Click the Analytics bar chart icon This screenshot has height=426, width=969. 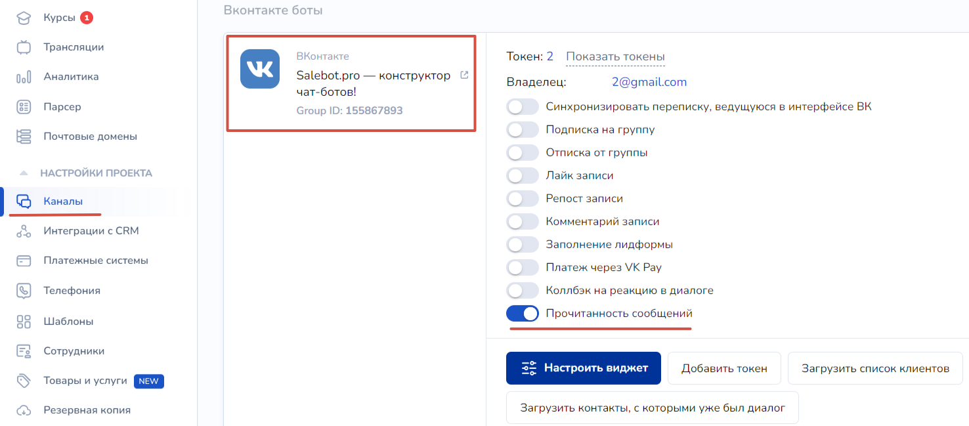tap(24, 77)
